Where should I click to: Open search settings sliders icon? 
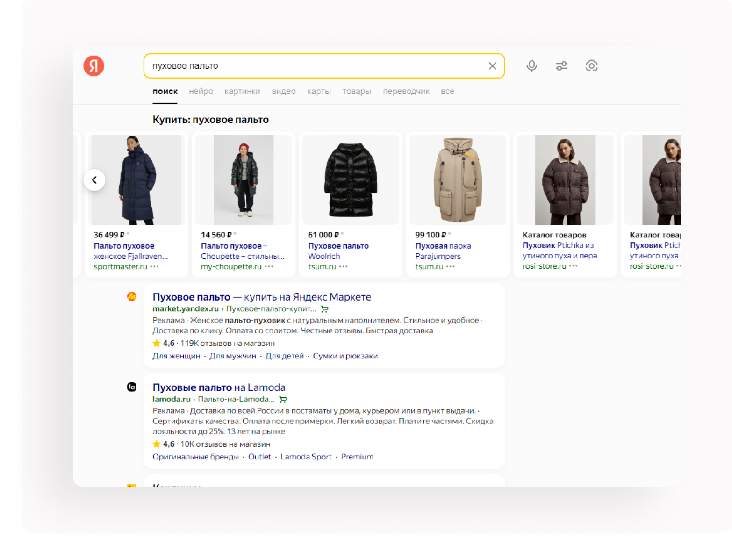click(561, 66)
